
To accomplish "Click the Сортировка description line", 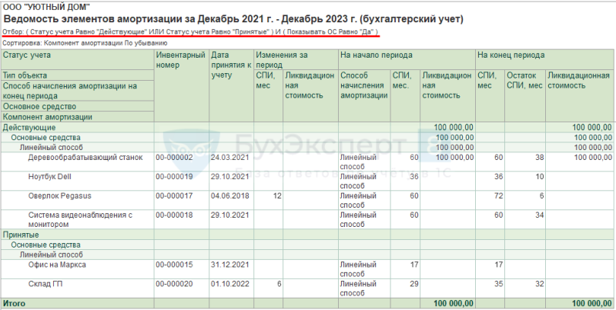I will [85, 43].
